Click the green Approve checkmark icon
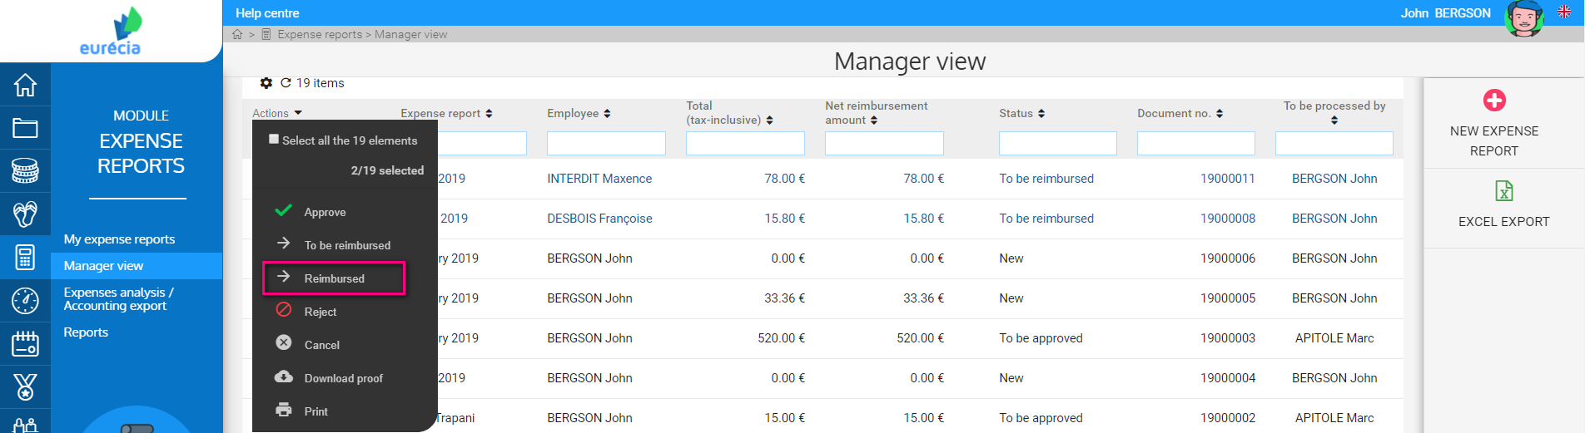This screenshot has width=1585, height=433. (x=283, y=211)
